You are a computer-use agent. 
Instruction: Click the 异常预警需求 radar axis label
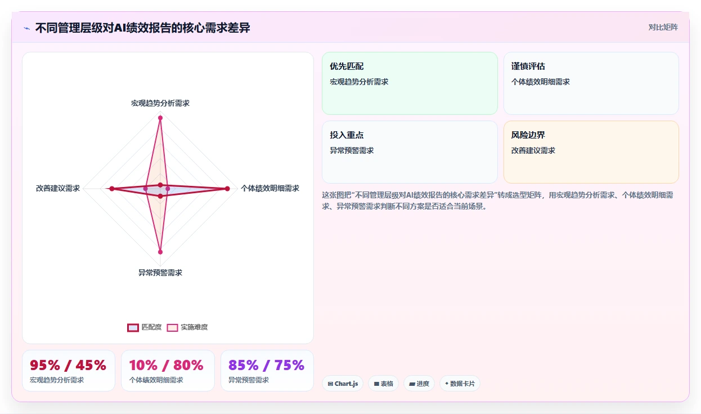pyautogui.click(x=160, y=273)
